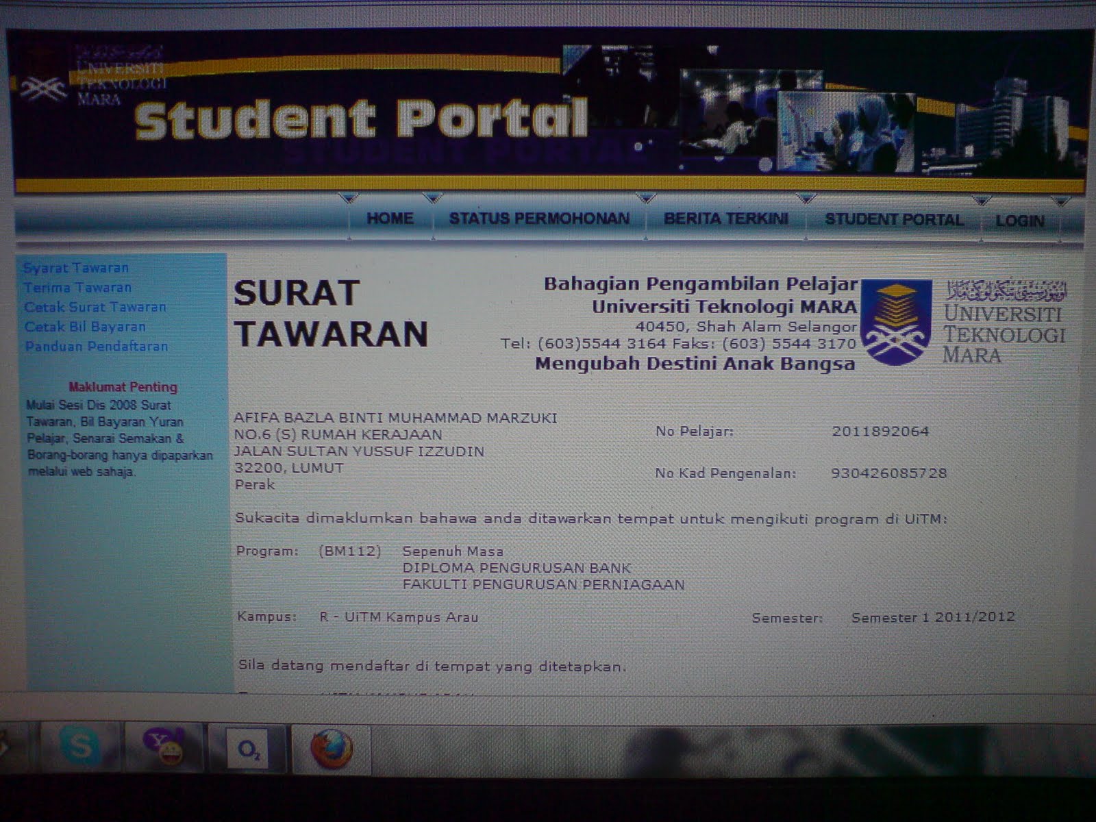Click the Semester: field label
The width and height of the screenshot is (1096, 822).
tap(788, 618)
